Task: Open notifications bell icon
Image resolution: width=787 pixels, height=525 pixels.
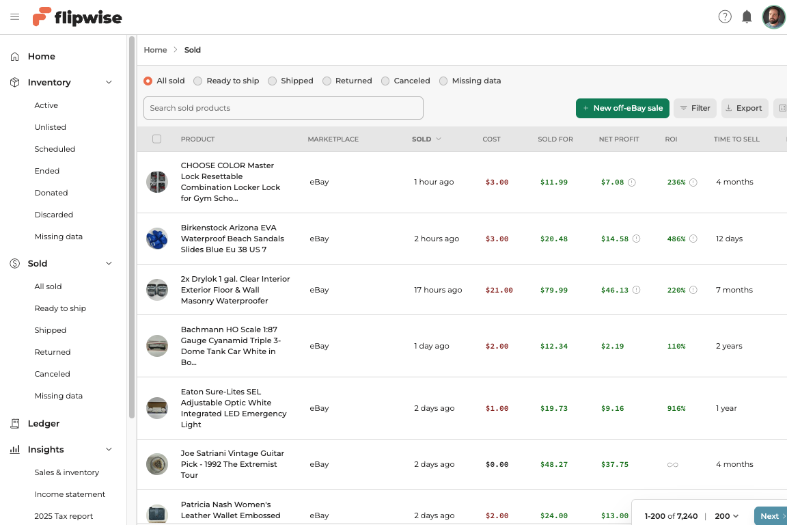Action: pos(747,16)
